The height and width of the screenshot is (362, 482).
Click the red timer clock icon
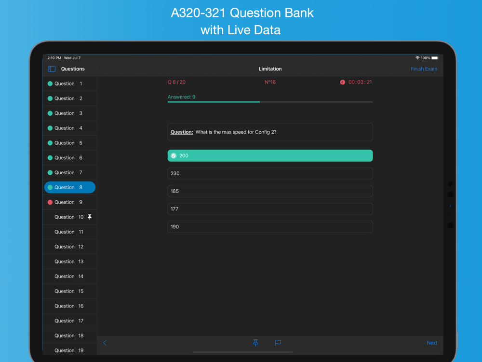(342, 82)
